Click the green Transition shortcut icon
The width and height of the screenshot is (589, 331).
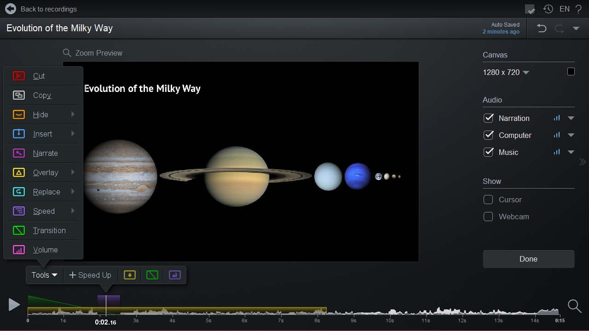tap(152, 274)
